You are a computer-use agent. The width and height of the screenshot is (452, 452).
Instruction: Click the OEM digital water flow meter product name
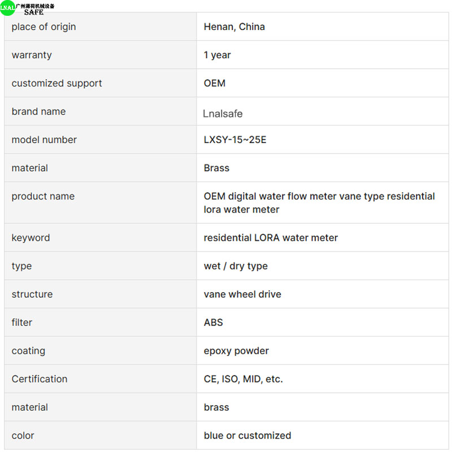click(319, 203)
